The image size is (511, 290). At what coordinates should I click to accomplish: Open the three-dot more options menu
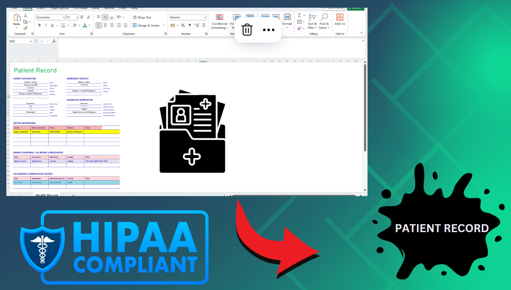[269, 30]
